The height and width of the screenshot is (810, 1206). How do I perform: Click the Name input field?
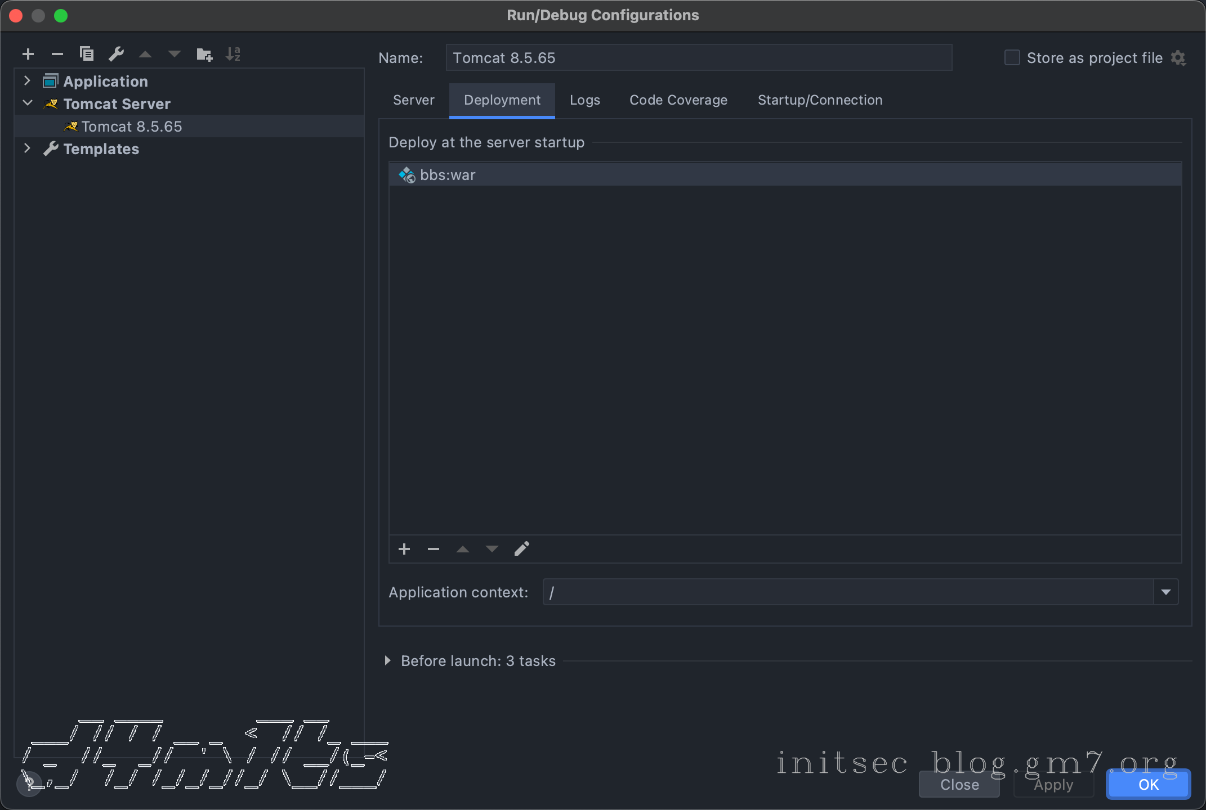coord(698,58)
